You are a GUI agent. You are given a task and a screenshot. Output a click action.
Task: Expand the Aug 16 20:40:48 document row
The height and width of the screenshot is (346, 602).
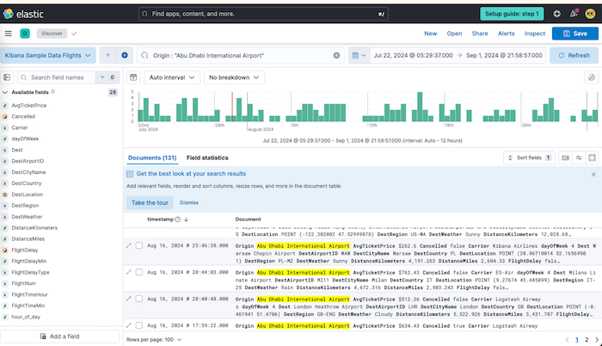(x=129, y=299)
